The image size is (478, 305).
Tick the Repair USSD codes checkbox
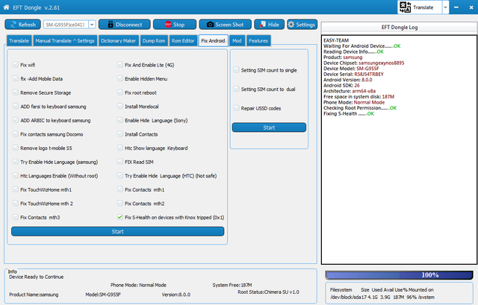pos(236,108)
